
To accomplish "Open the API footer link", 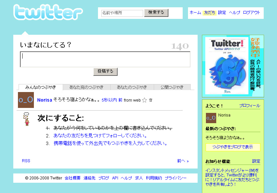I will click(x=115, y=178).
